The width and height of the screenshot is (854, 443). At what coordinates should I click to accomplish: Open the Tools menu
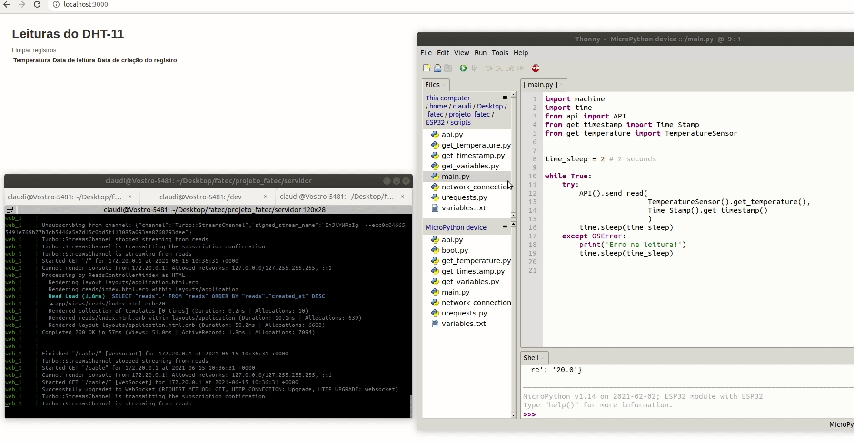pos(500,53)
